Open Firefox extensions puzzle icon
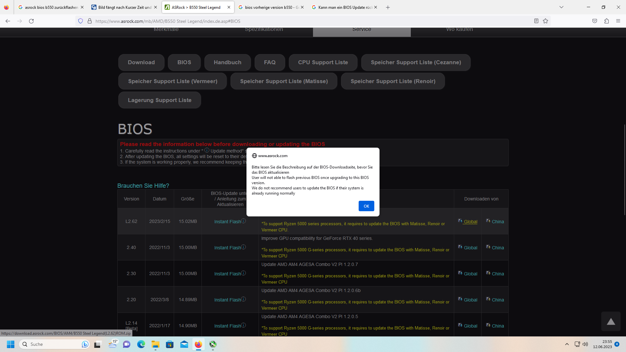626x352 pixels. pos(606,21)
